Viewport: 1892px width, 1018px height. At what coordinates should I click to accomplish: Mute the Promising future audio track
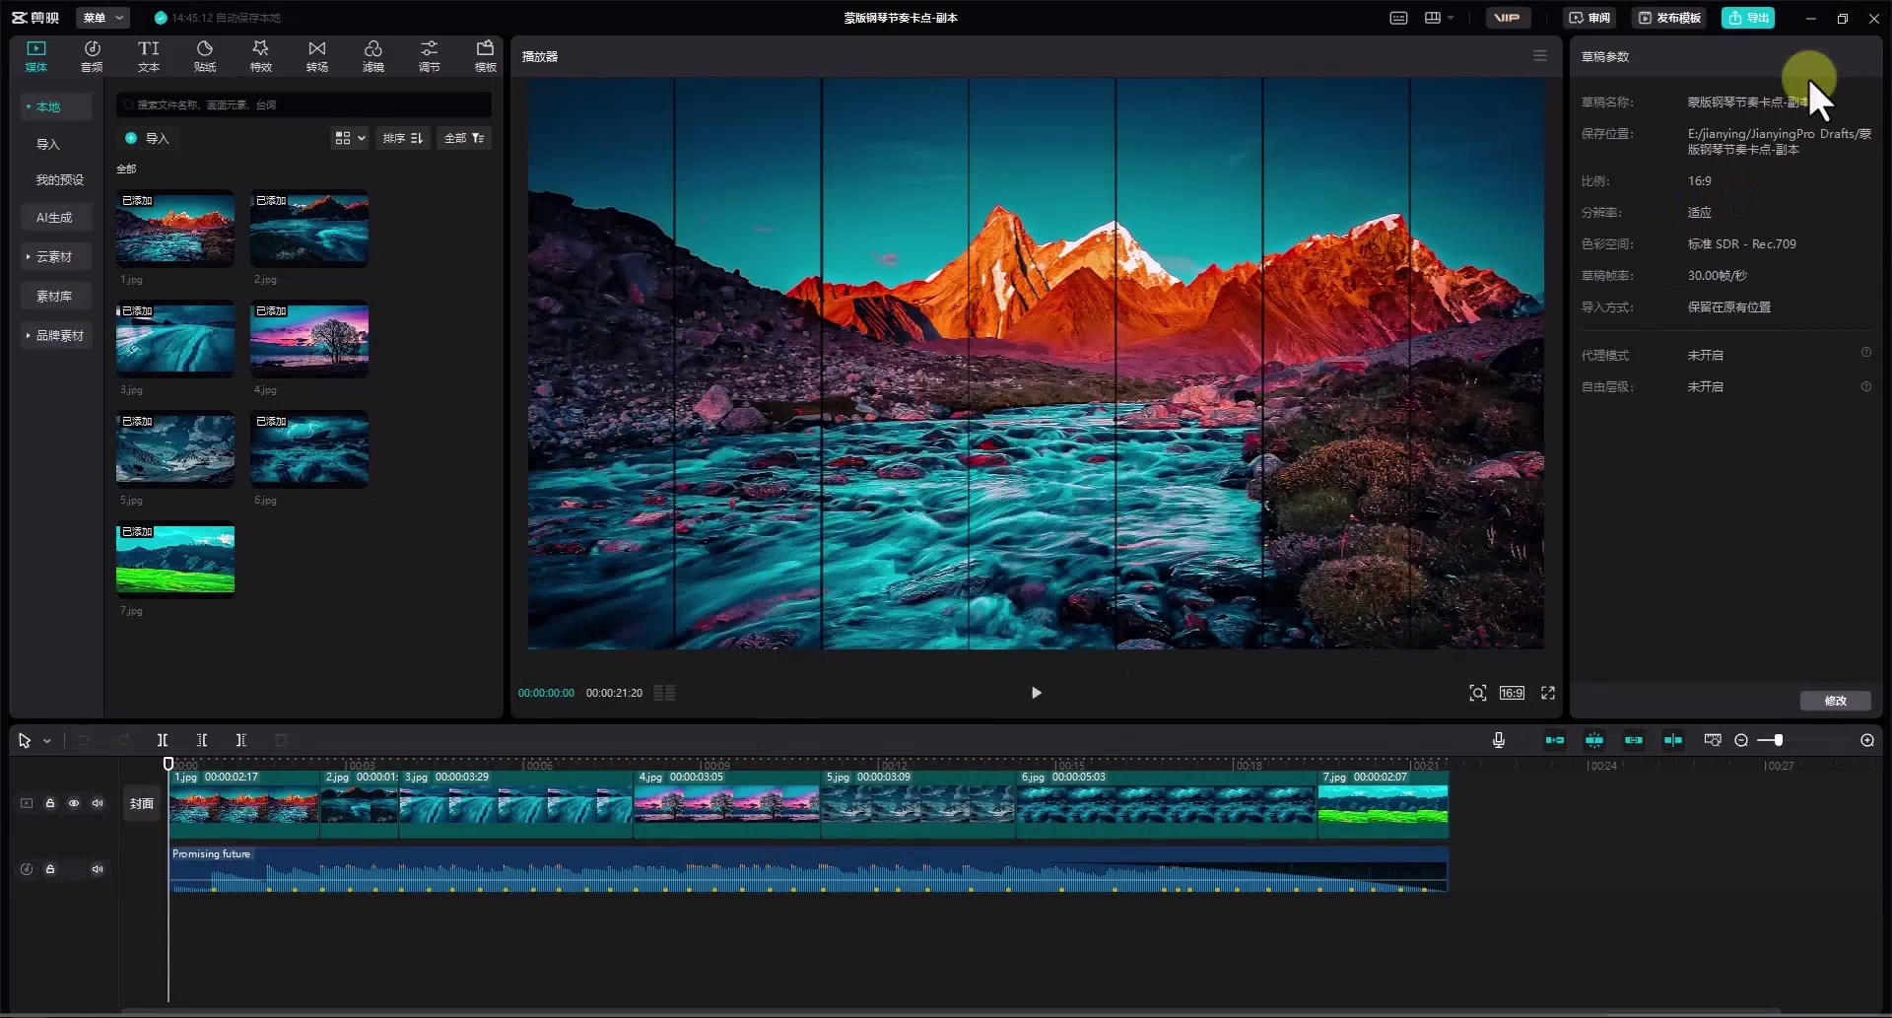pyautogui.click(x=98, y=869)
